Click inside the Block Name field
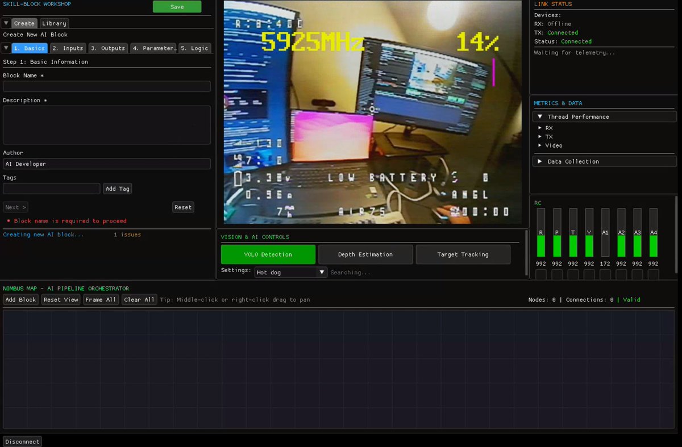682x447 pixels. 107,86
